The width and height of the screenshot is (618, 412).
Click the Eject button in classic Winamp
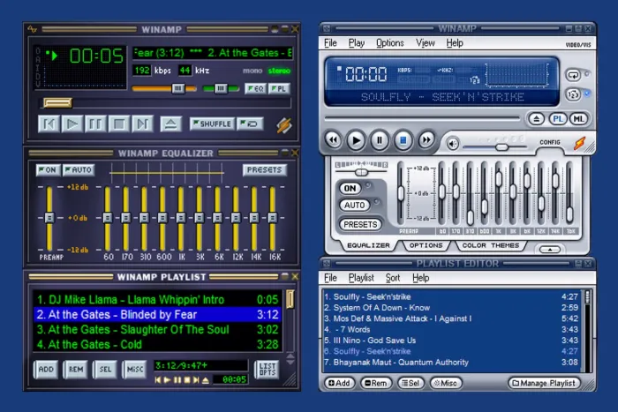170,124
